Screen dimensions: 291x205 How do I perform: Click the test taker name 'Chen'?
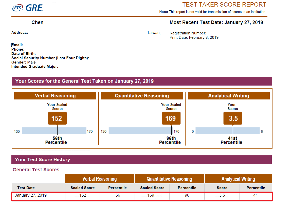click(38, 23)
